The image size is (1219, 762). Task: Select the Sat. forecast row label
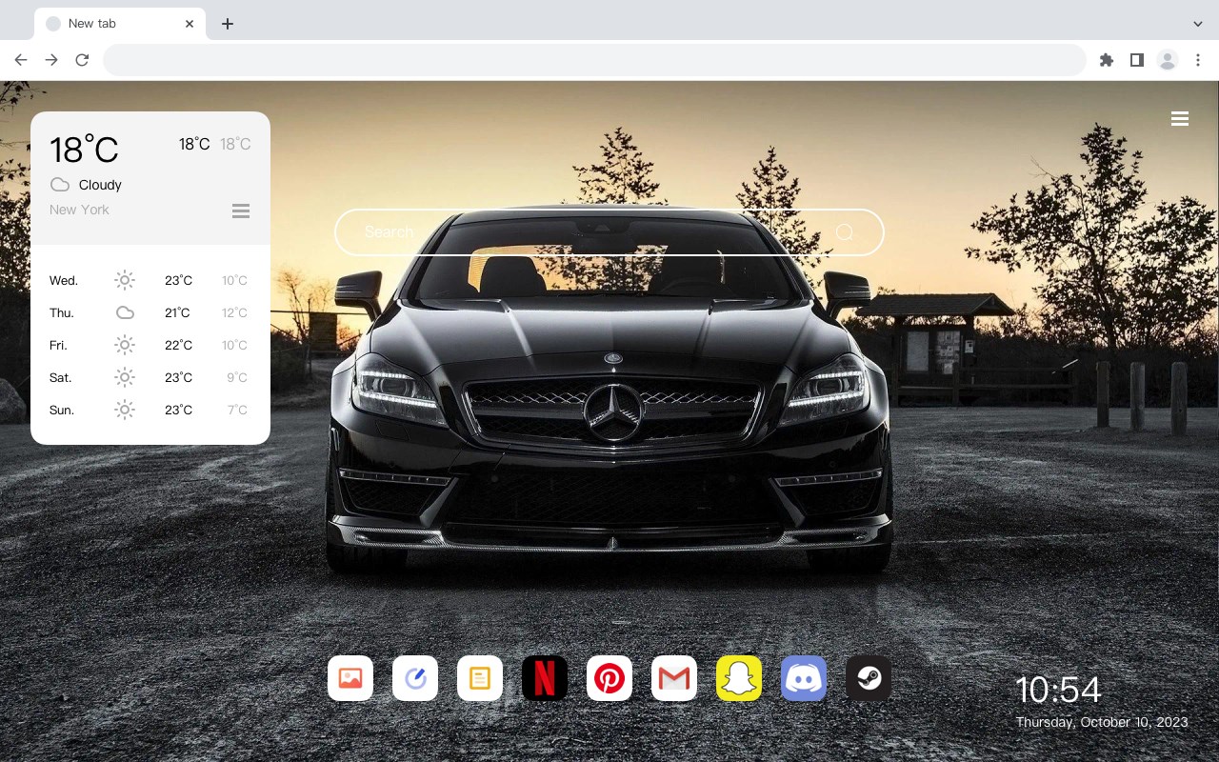point(61,377)
